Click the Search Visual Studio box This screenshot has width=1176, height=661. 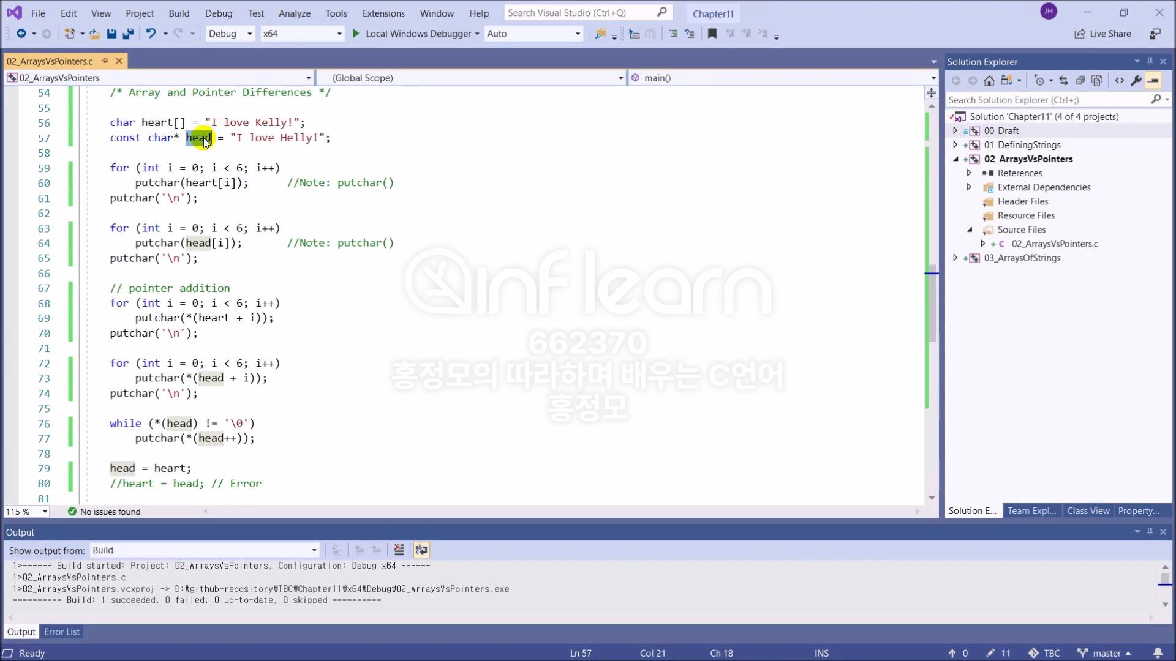pos(581,13)
